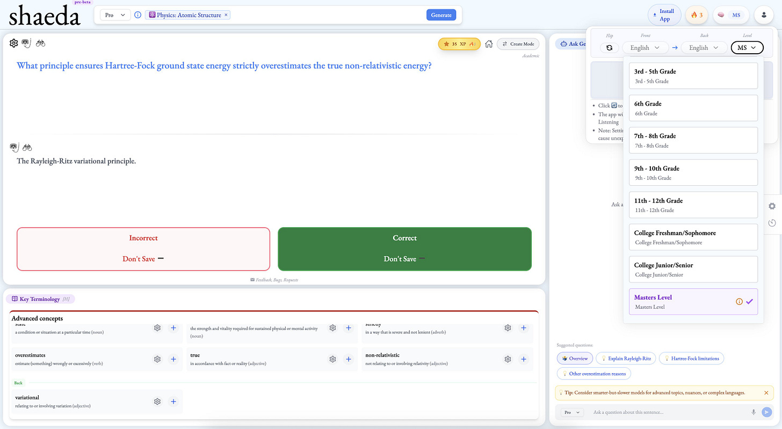Dismiss the smarter-but-slower models tip
Screen dimensions: 782x429
tap(766, 393)
